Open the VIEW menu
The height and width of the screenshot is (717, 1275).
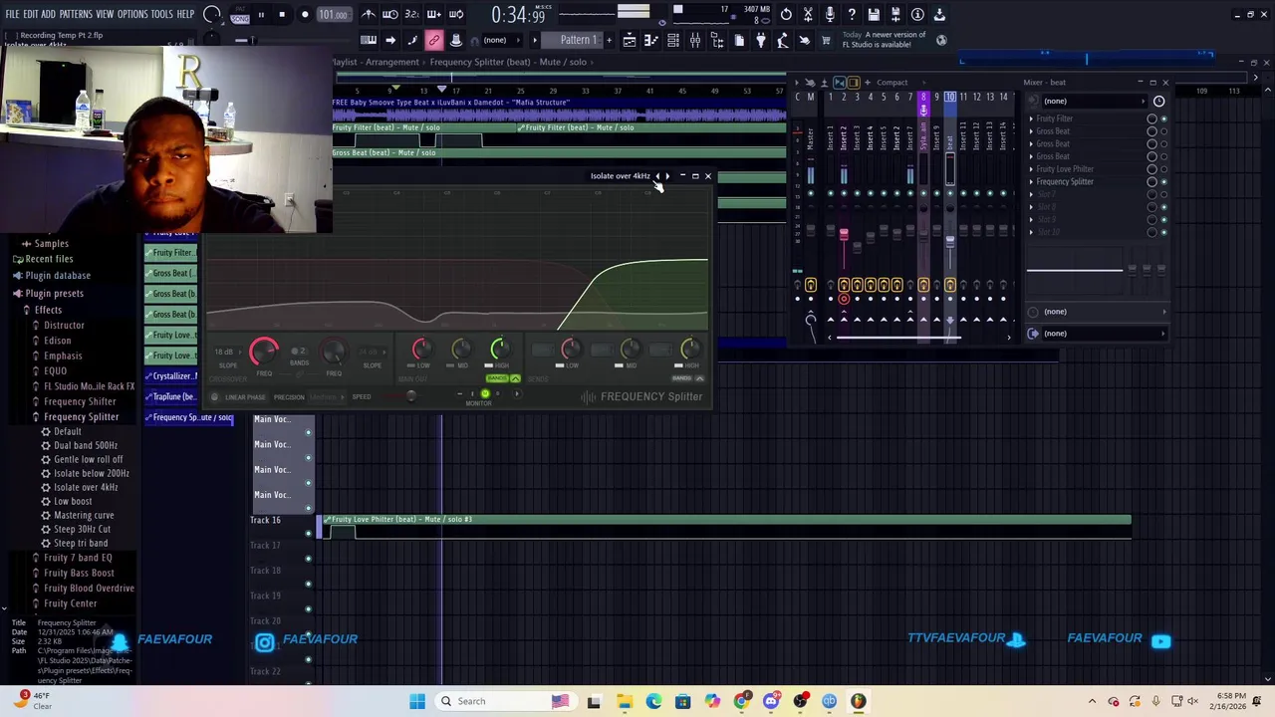click(x=105, y=14)
